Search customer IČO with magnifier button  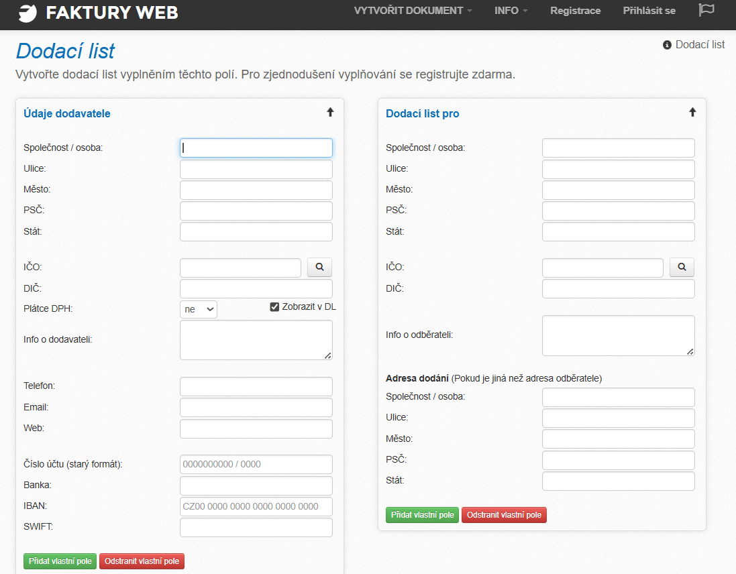point(682,267)
